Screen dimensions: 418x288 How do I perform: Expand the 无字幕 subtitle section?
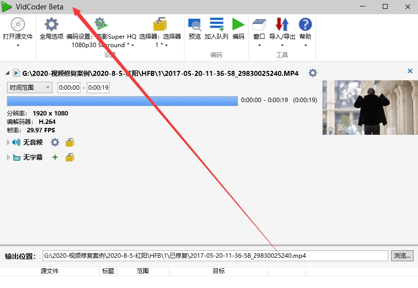point(8,157)
